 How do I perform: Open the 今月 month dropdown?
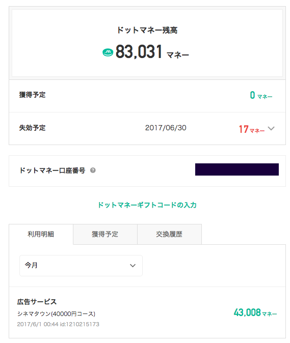pos(81,265)
